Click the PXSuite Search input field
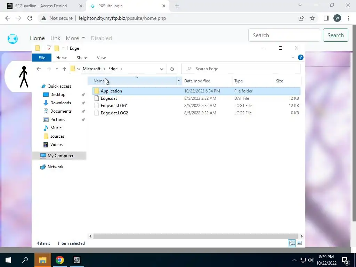This screenshot has height=267, width=356. [x=284, y=35]
